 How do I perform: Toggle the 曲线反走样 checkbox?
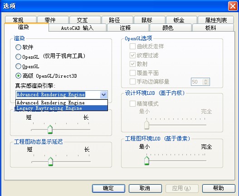[x=132, y=47]
